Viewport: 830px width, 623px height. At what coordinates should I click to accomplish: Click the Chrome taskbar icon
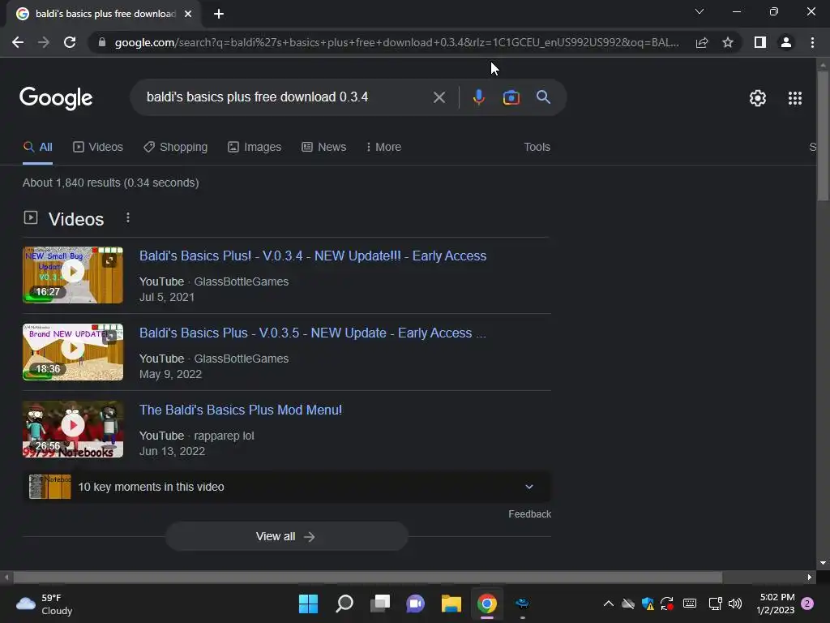pos(487,604)
